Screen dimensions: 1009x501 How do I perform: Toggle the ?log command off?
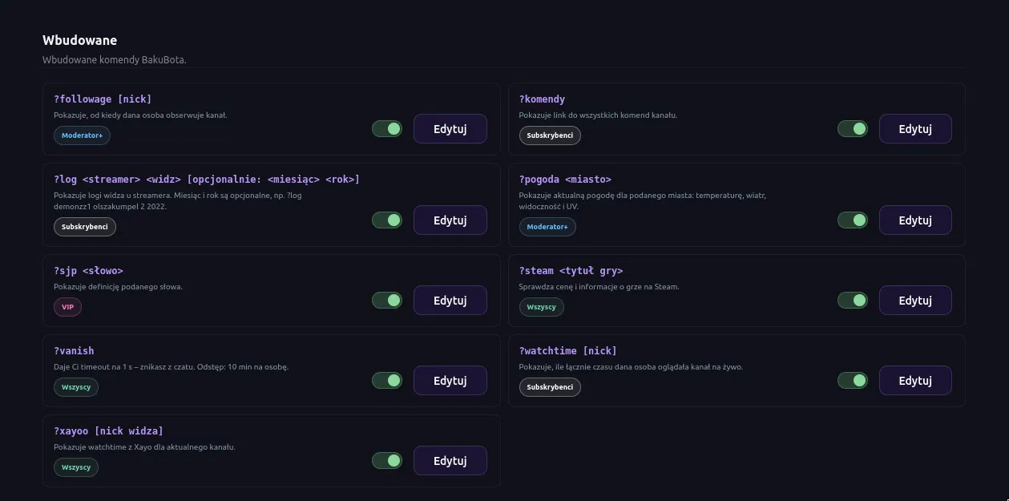tap(387, 220)
